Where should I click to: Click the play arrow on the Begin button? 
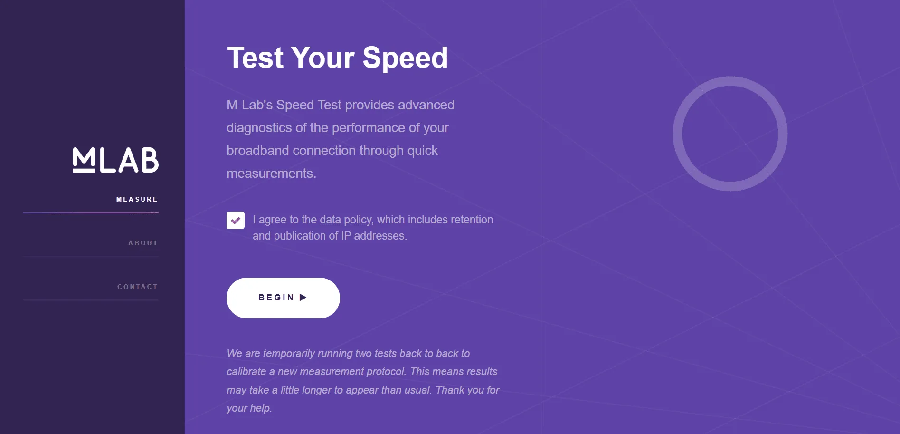[303, 298]
